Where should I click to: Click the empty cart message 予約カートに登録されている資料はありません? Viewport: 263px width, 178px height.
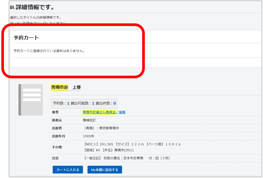click(x=49, y=51)
